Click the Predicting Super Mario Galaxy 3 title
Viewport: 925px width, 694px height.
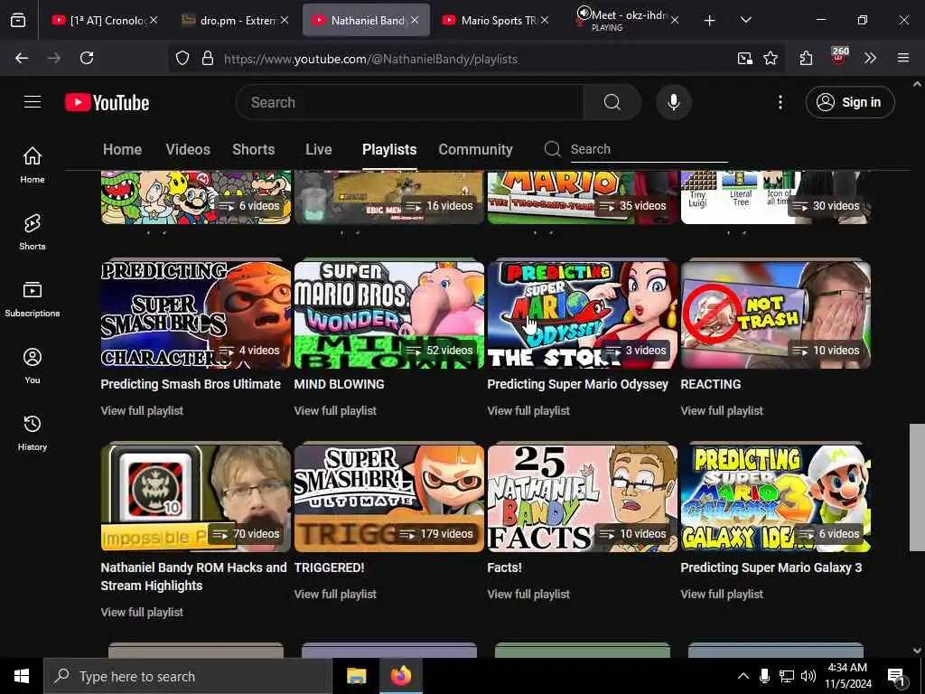771,567
